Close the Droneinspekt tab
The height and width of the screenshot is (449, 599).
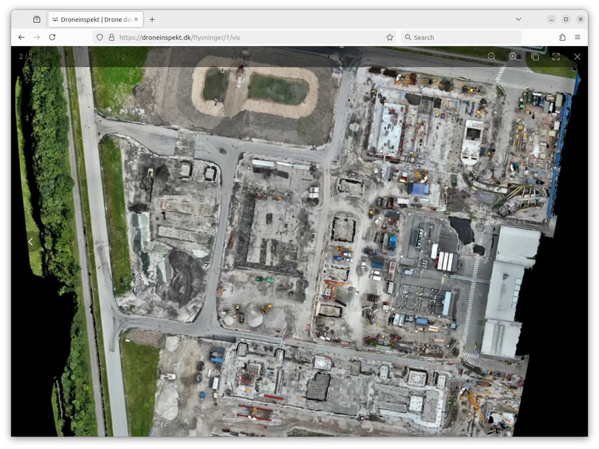tap(136, 19)
